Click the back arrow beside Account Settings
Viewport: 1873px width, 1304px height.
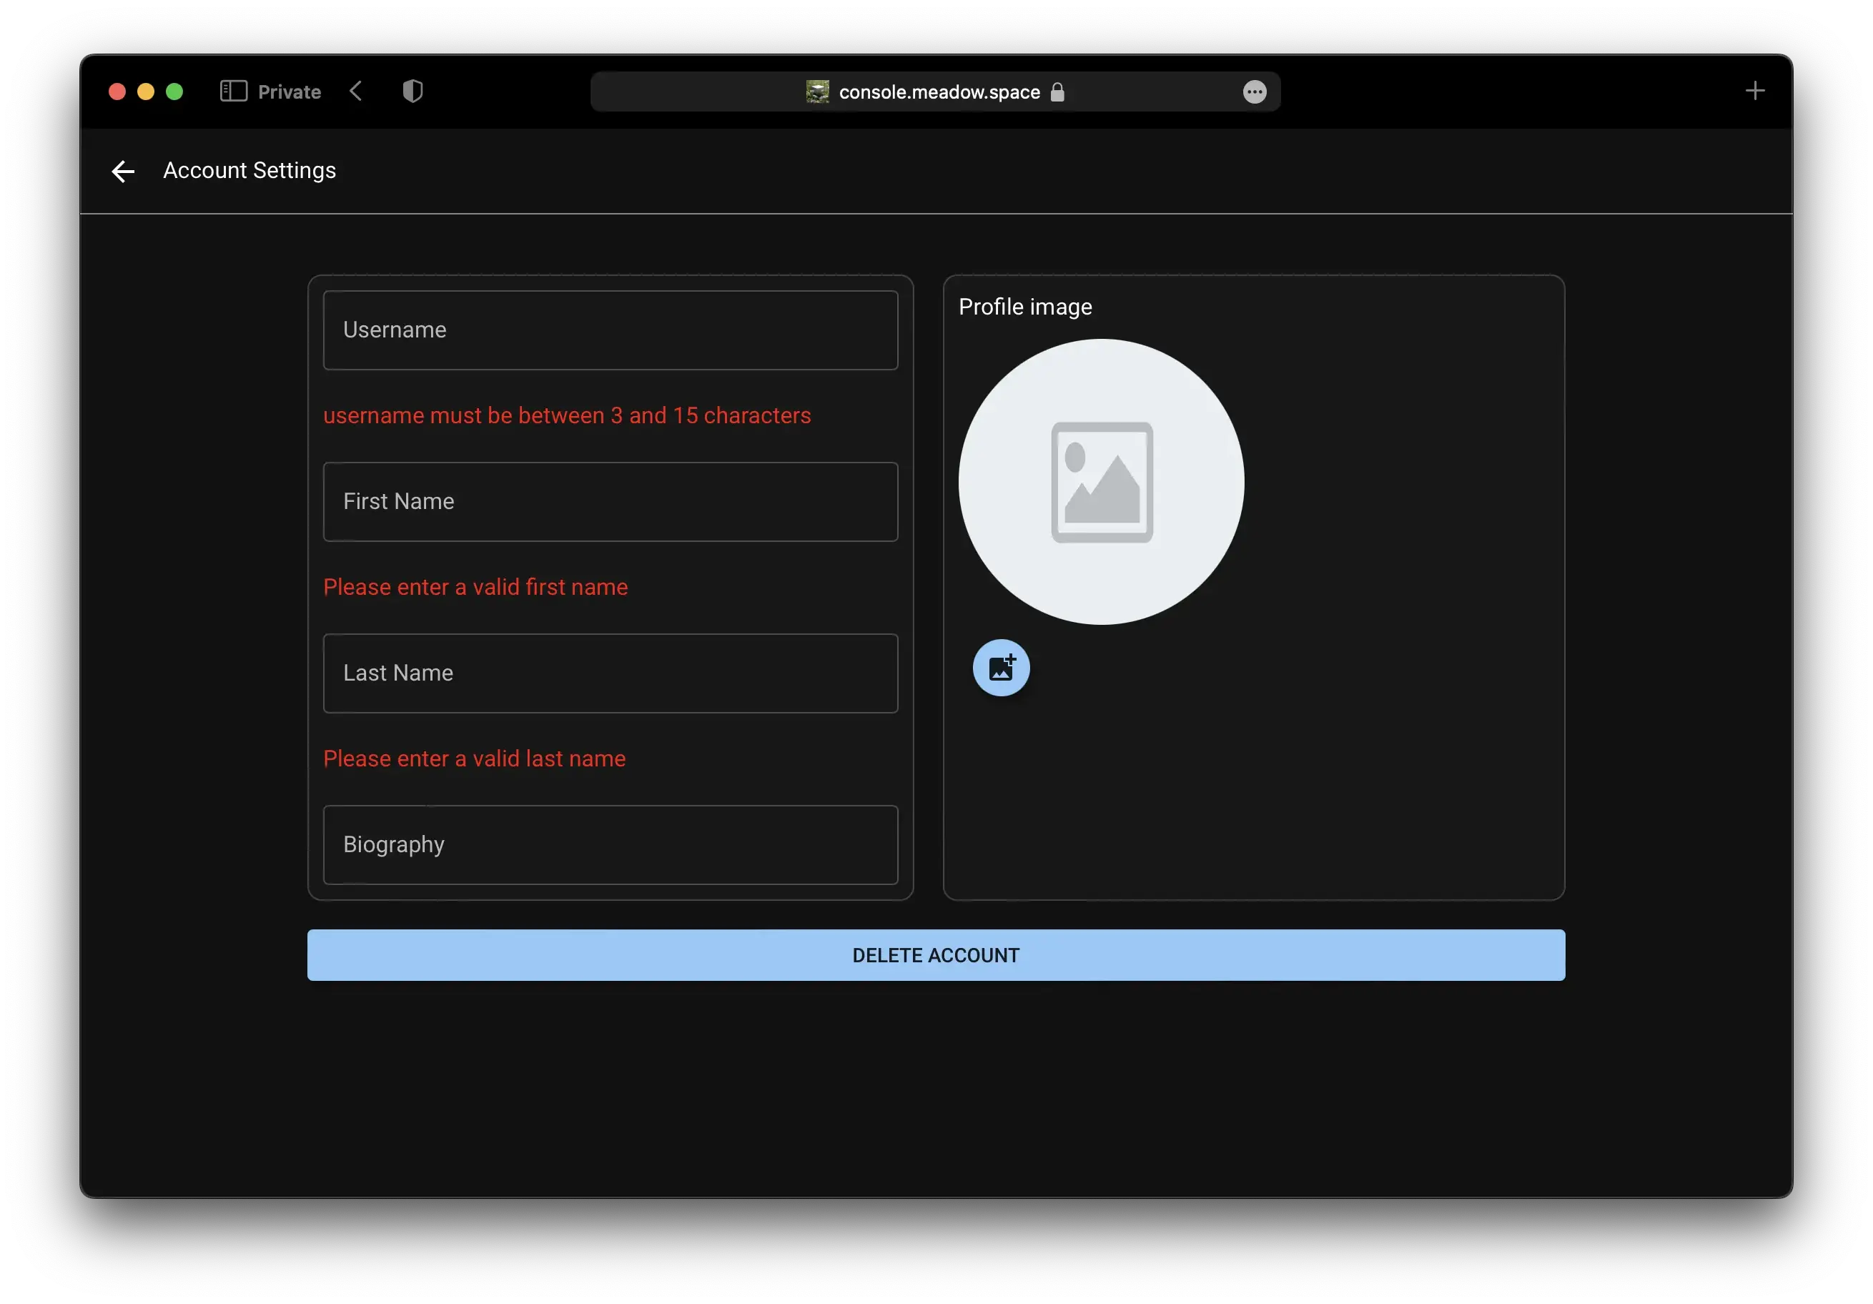click(123, 172)
